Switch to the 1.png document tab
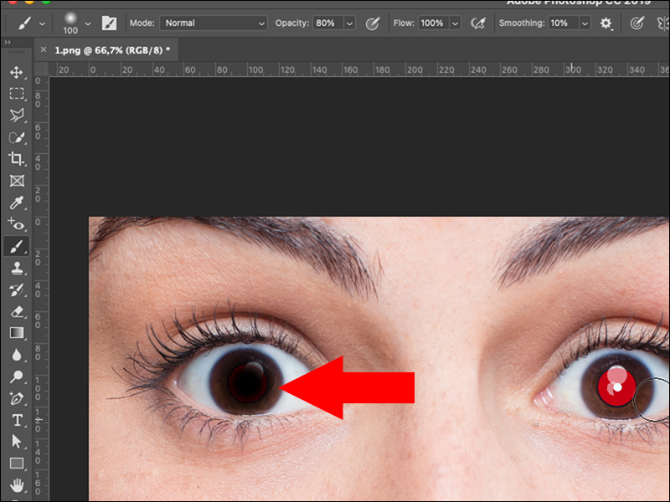The image size is (670, 502). coord(112,50)
